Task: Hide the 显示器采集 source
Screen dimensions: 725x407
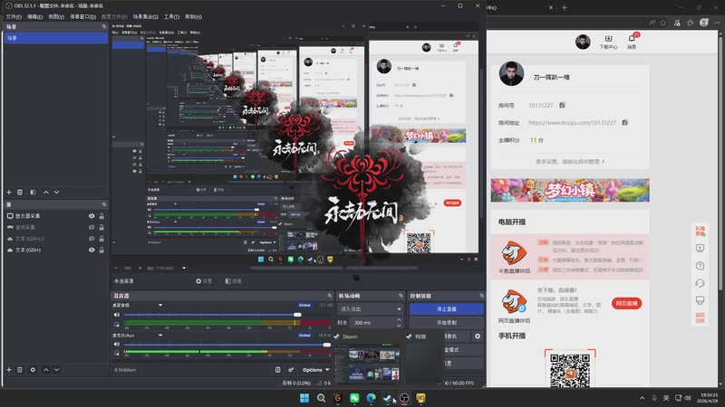Action: point(92,216)
